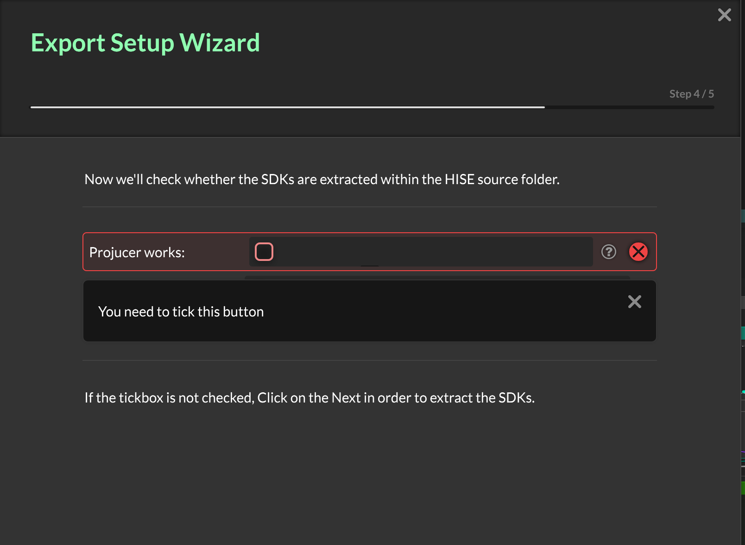Close the Export Setup Wizard dialog

725,15
